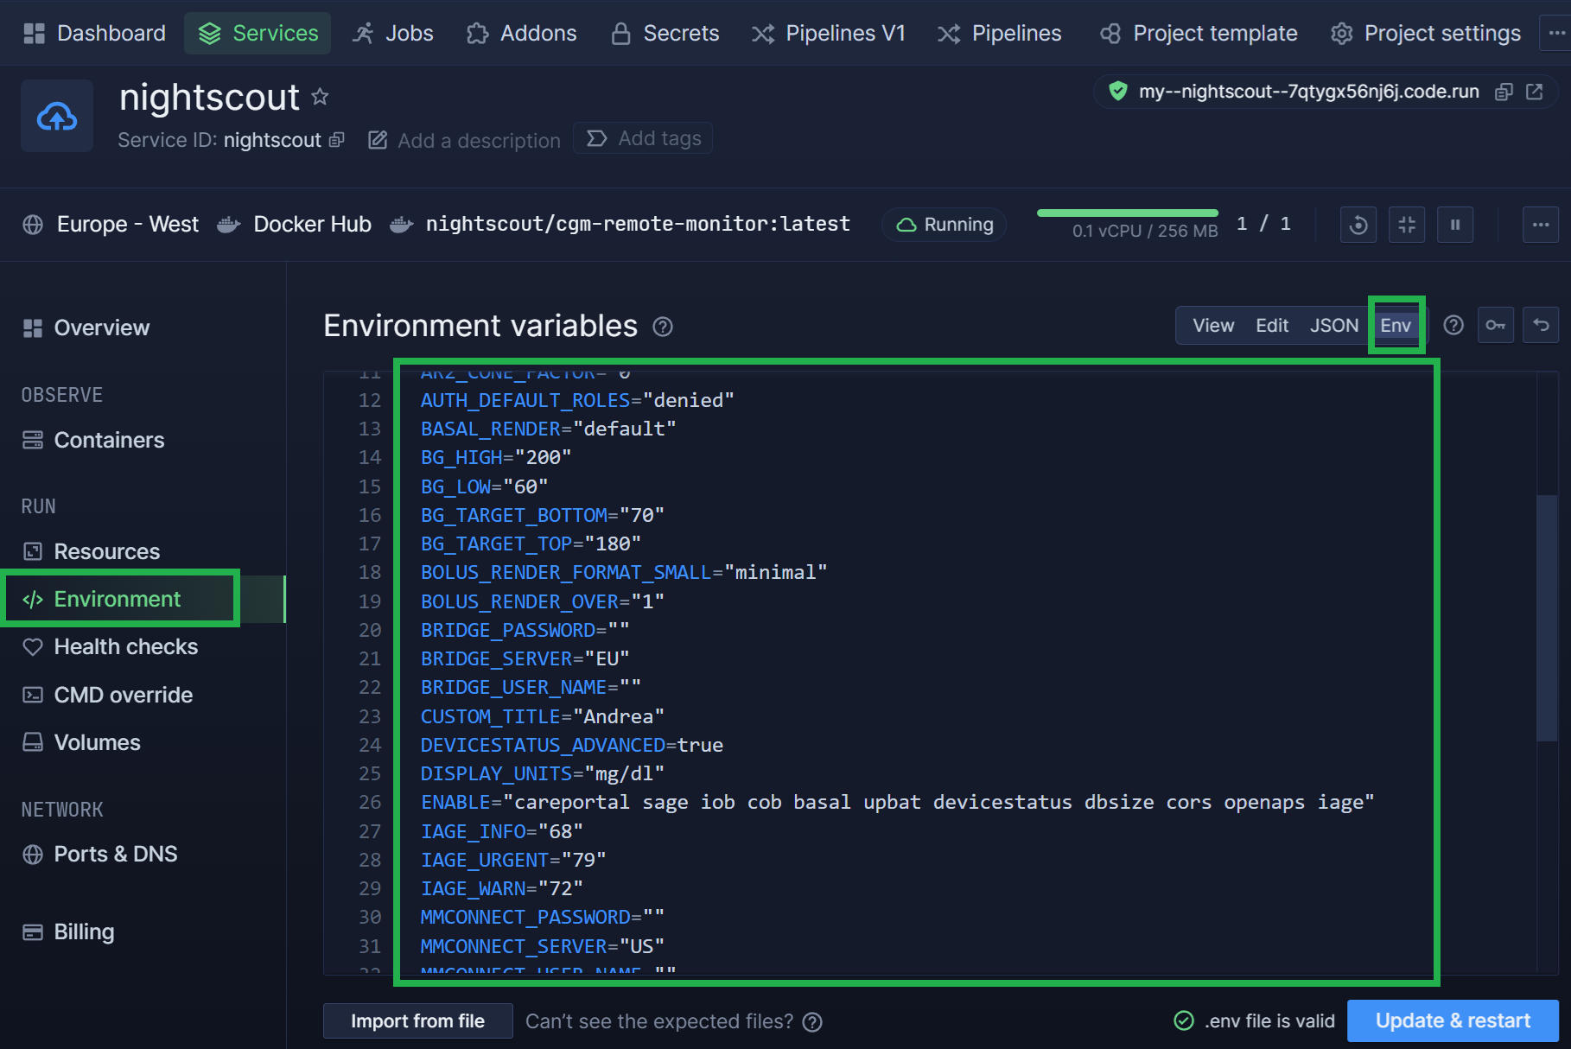The width and height of the screenshot is (1571, 1049).
Task: Click the DISPLAY_UNITS="mg/dl" line
Action: click(x=543, y=773)
